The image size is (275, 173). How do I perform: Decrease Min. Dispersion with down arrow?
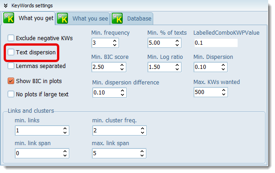coord(223,69)
